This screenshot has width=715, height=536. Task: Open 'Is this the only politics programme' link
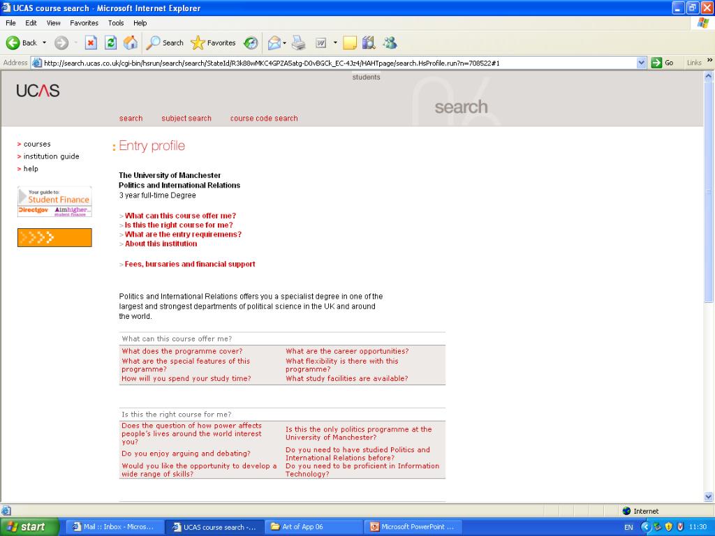point(358,433)
